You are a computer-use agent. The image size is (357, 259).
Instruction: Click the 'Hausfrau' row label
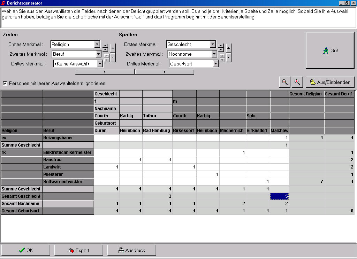pos(68,160)
